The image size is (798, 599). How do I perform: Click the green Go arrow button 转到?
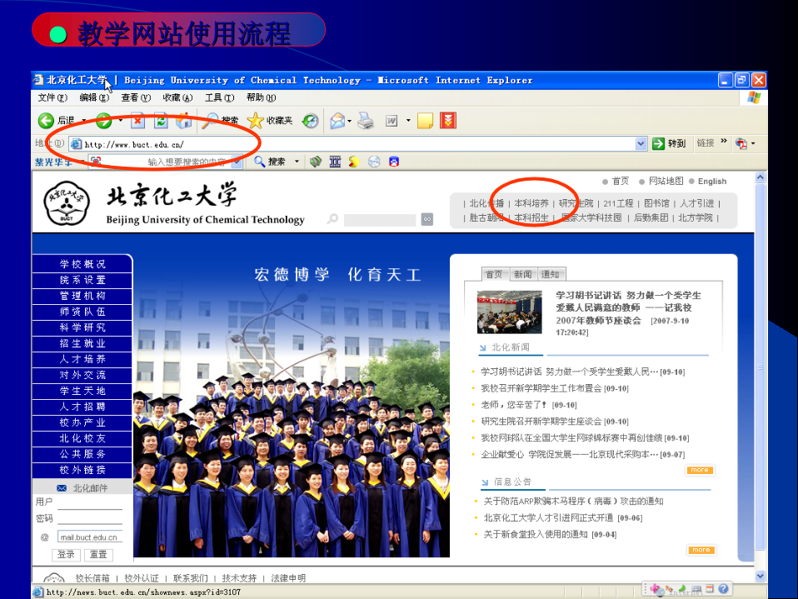coord(669,143)
